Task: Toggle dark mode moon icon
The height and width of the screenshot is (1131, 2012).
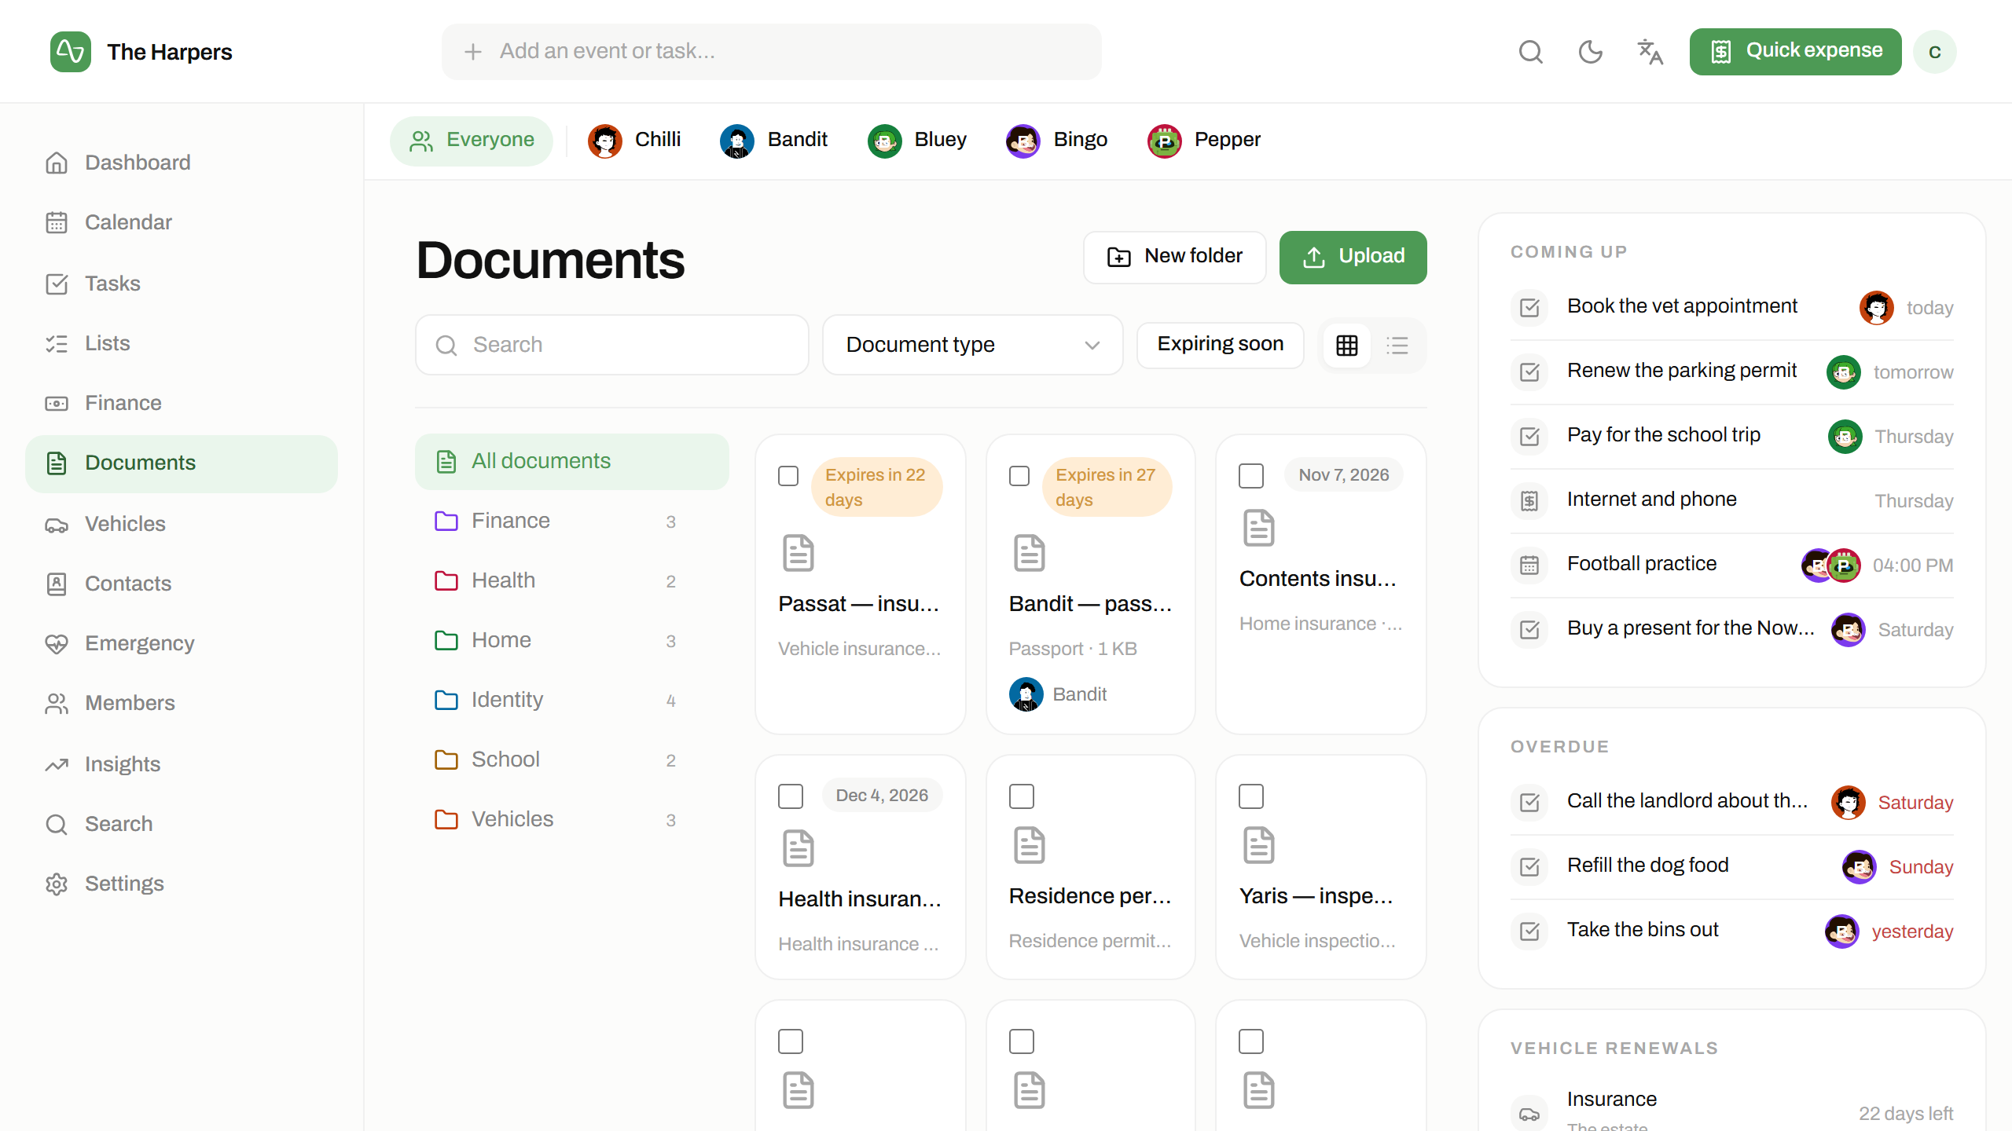Action: click(x=1590, y=52)
